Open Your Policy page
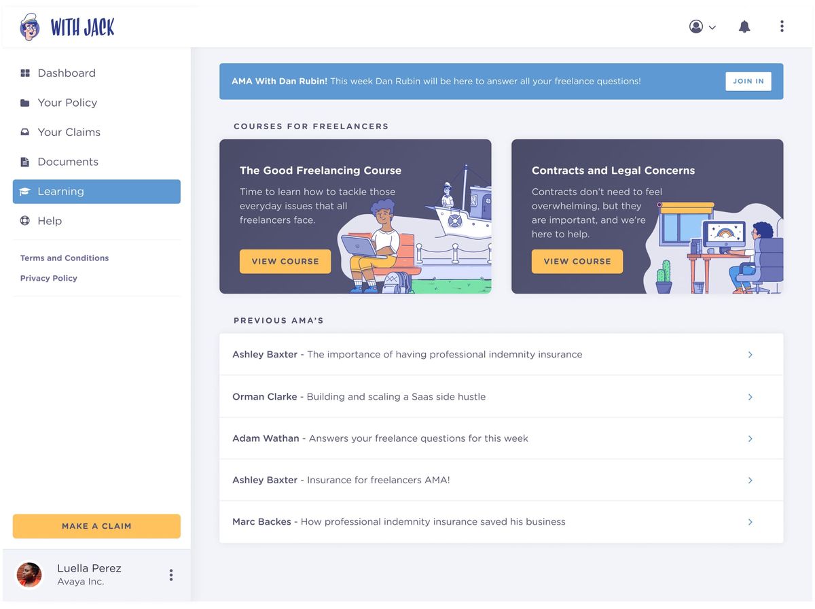The height and width of the screenshot is (609, 815). (x=96, y=103)
